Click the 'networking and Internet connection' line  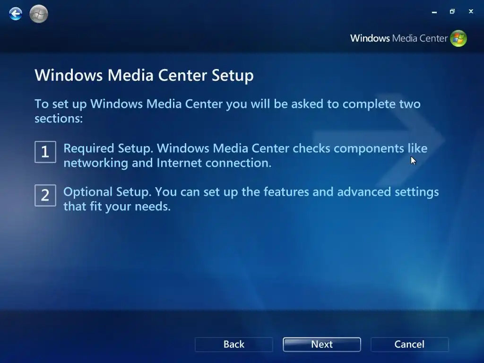168,163
